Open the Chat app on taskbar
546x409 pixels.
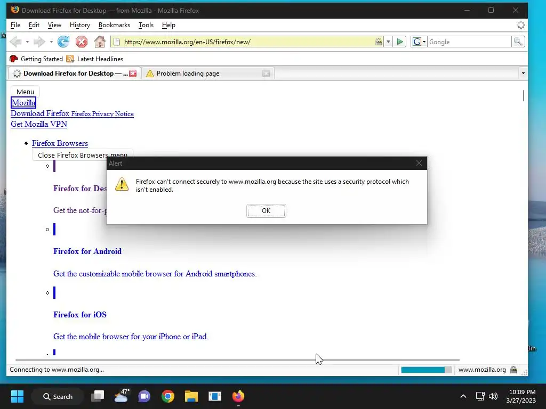tap(144, 396)
